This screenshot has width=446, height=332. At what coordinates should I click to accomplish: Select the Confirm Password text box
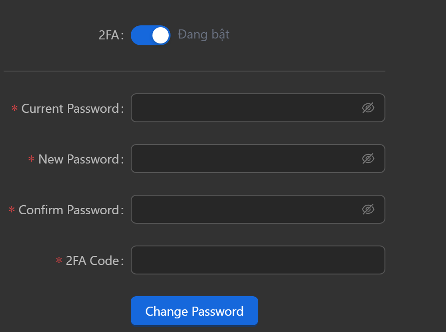(244, 209)
